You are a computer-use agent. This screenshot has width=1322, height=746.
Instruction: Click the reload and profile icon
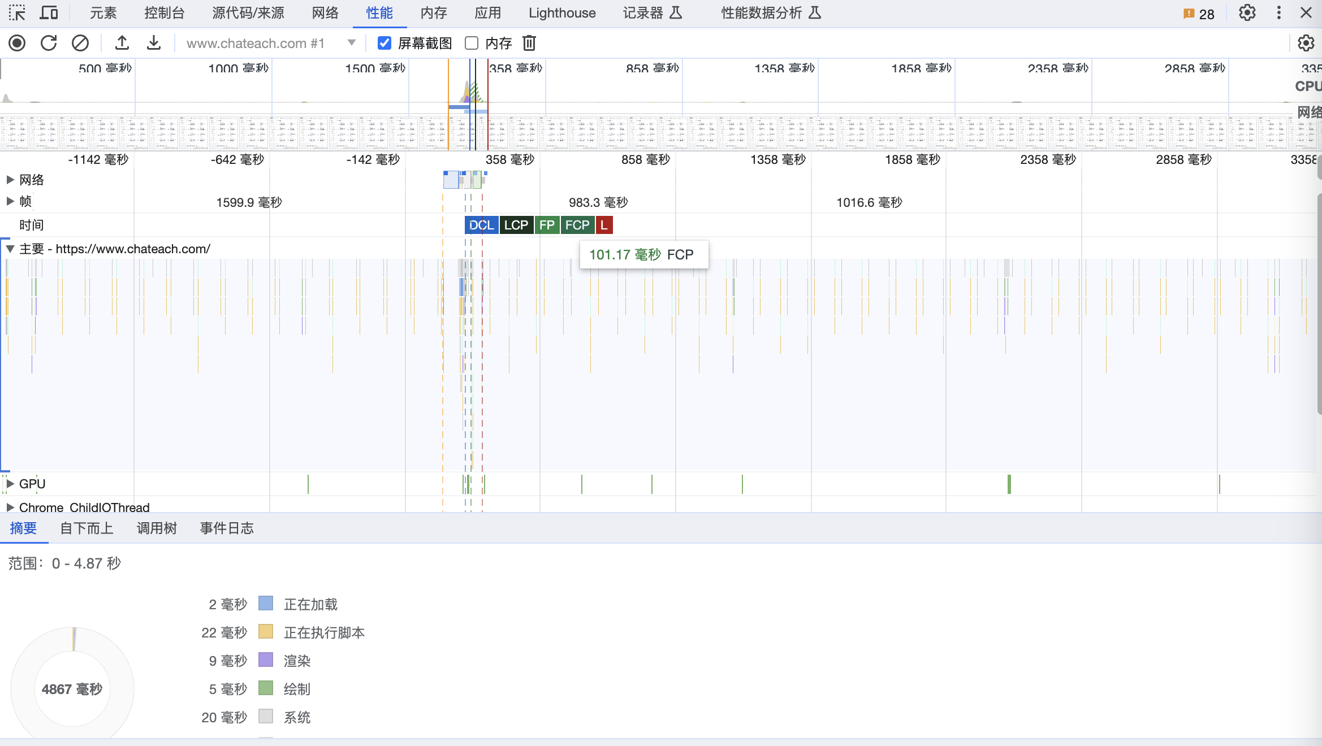(x=49, y=42)
